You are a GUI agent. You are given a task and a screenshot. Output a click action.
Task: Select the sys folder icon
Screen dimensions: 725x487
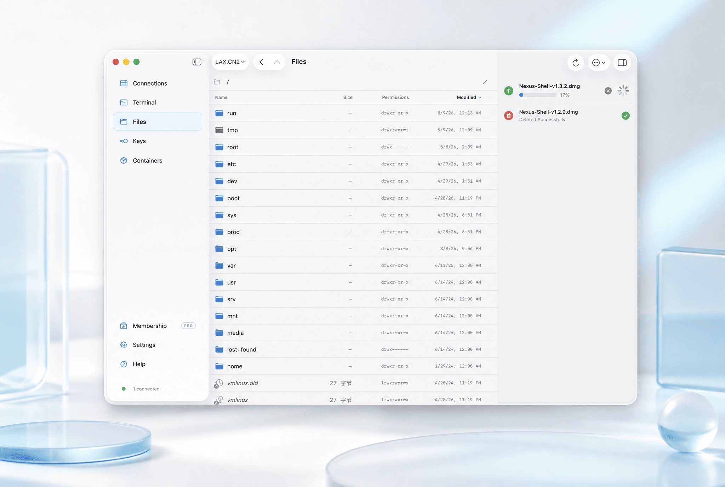pos(219,215)
